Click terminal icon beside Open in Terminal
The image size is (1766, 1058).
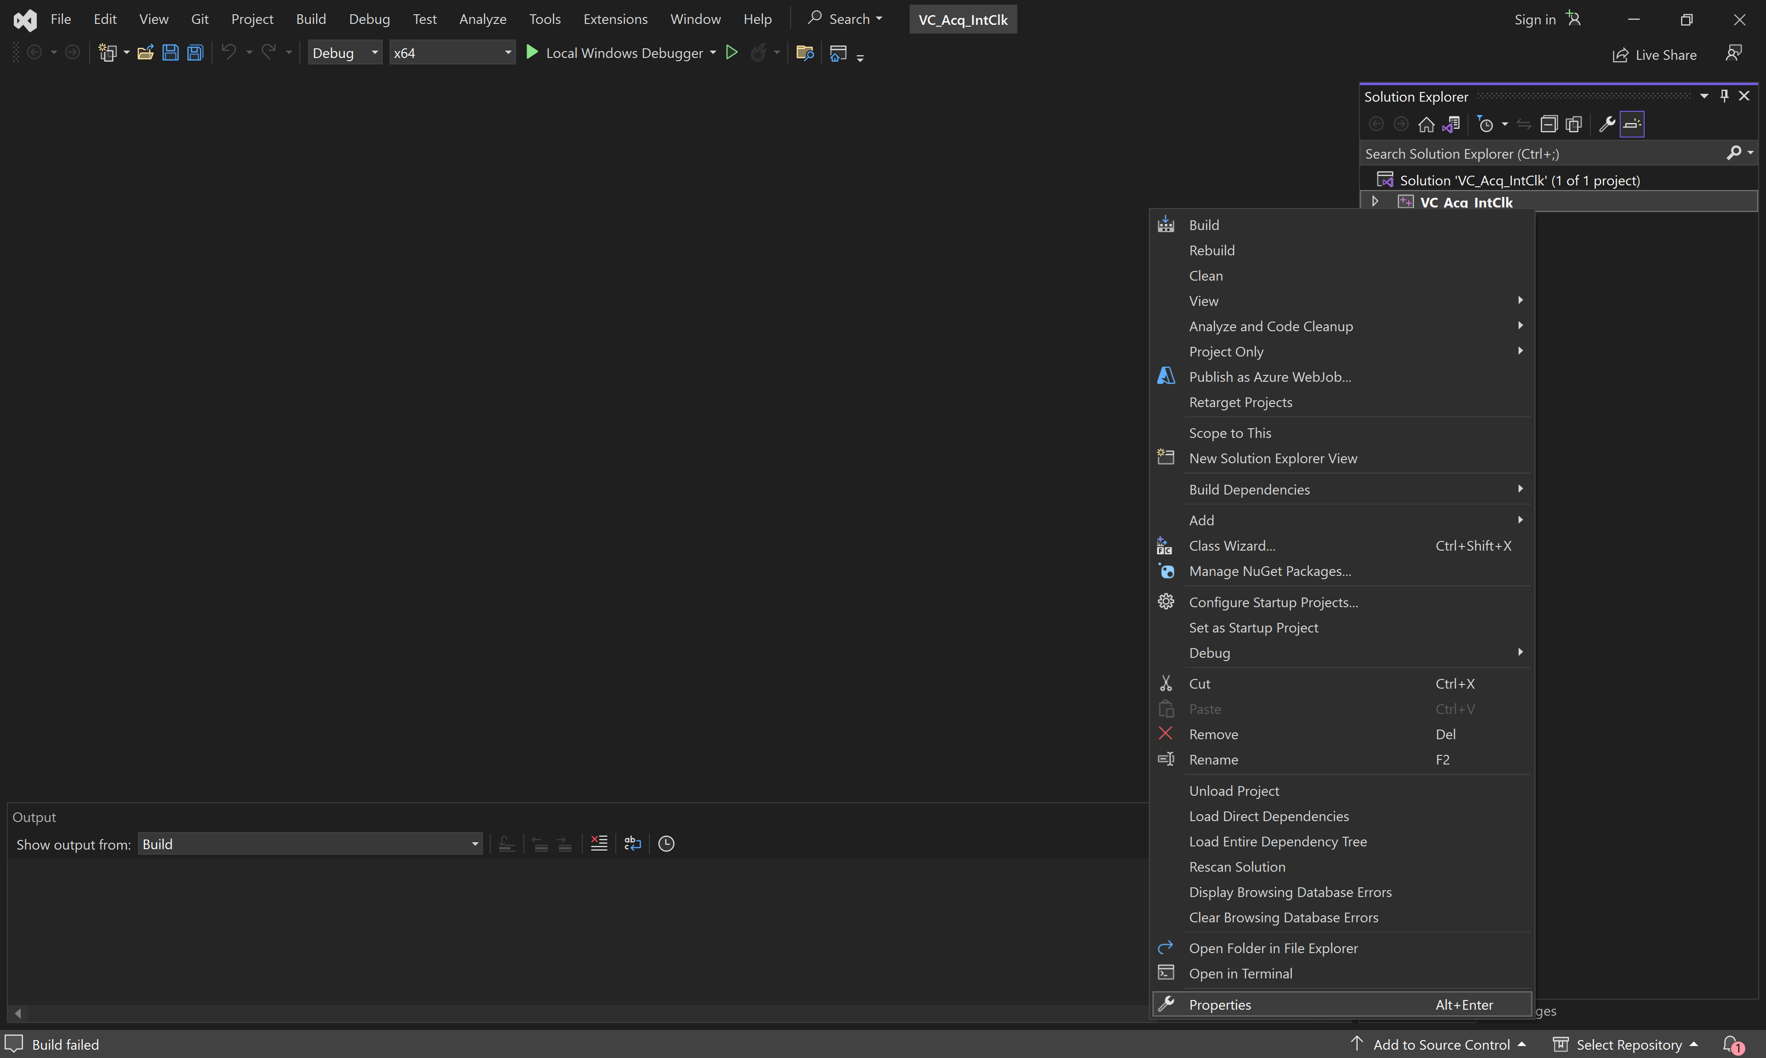click(1166, 973)
